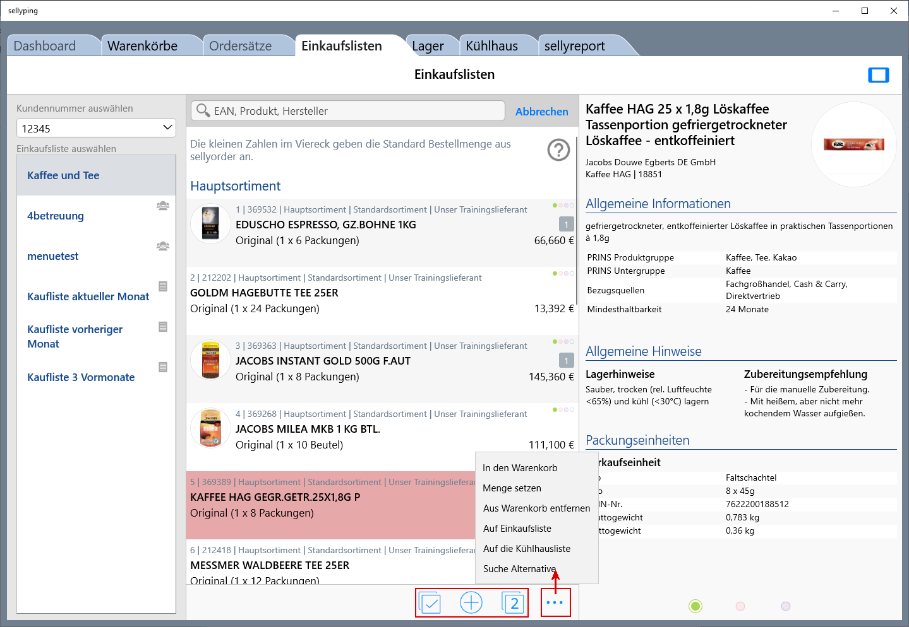Open the Warenkörbe tab
The height and width of the screenshot is (627, 909).
coord(143,46)
